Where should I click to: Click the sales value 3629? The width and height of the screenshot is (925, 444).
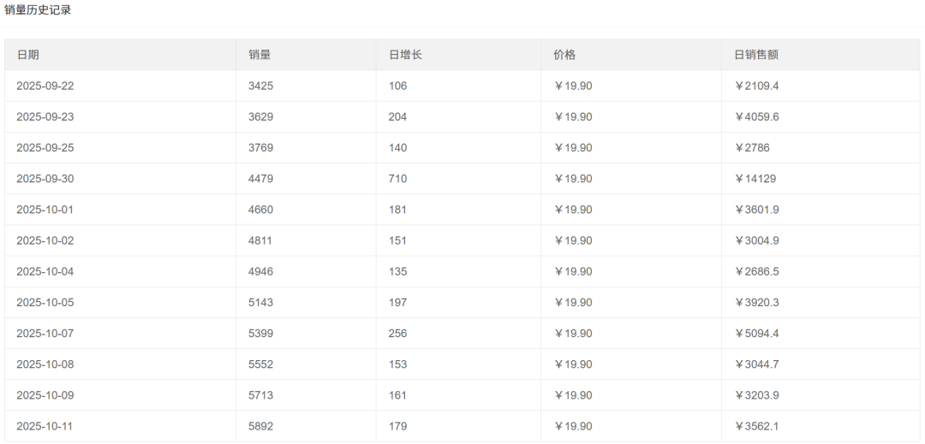tap(260, 116)
